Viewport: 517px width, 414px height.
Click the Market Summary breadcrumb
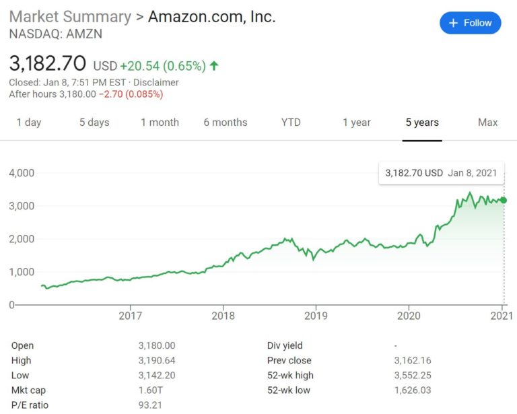click(x=70, y=16)
